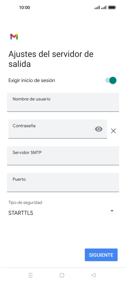The height and width of the screenshot is (283, 126).
Task: Tap the Android back navigation triangle
Action: [93, 275]
